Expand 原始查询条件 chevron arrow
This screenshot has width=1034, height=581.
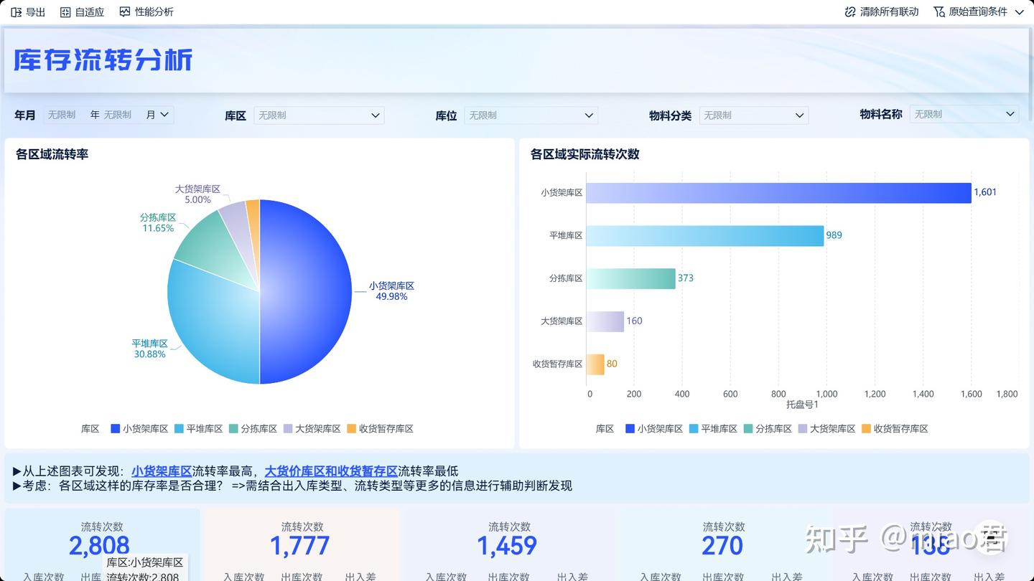pos(1019,12)
